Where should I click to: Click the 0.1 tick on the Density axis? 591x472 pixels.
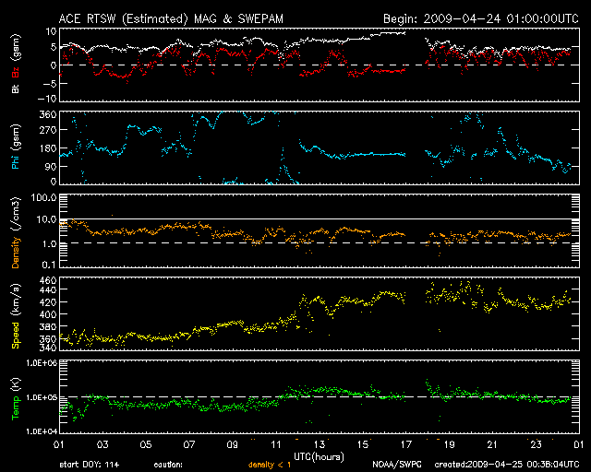[49, 265]
